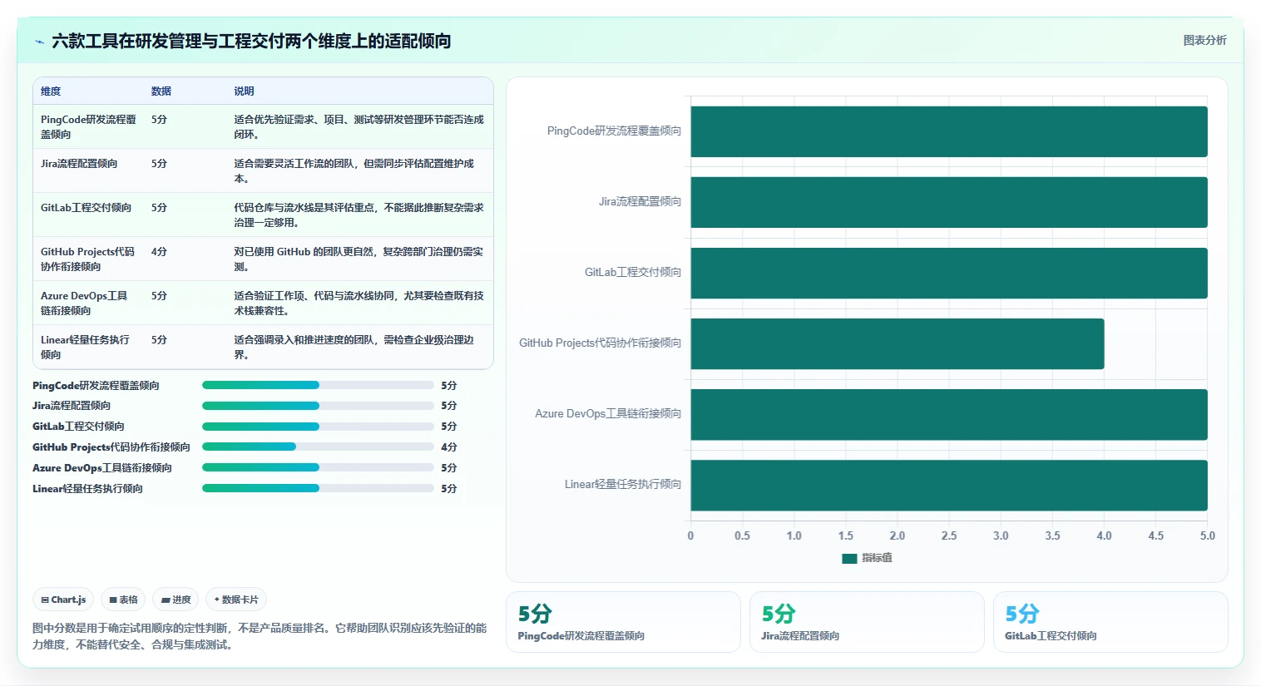Click the 4分 value in GitHub Projects table row

(159, 252)
